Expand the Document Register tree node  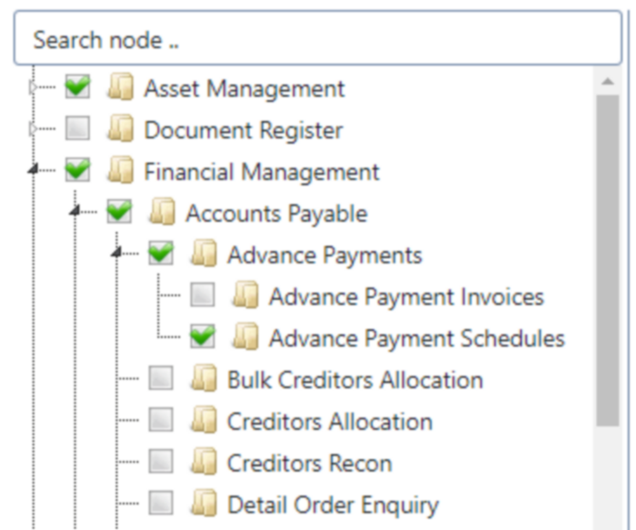click(x=33, y=128)
